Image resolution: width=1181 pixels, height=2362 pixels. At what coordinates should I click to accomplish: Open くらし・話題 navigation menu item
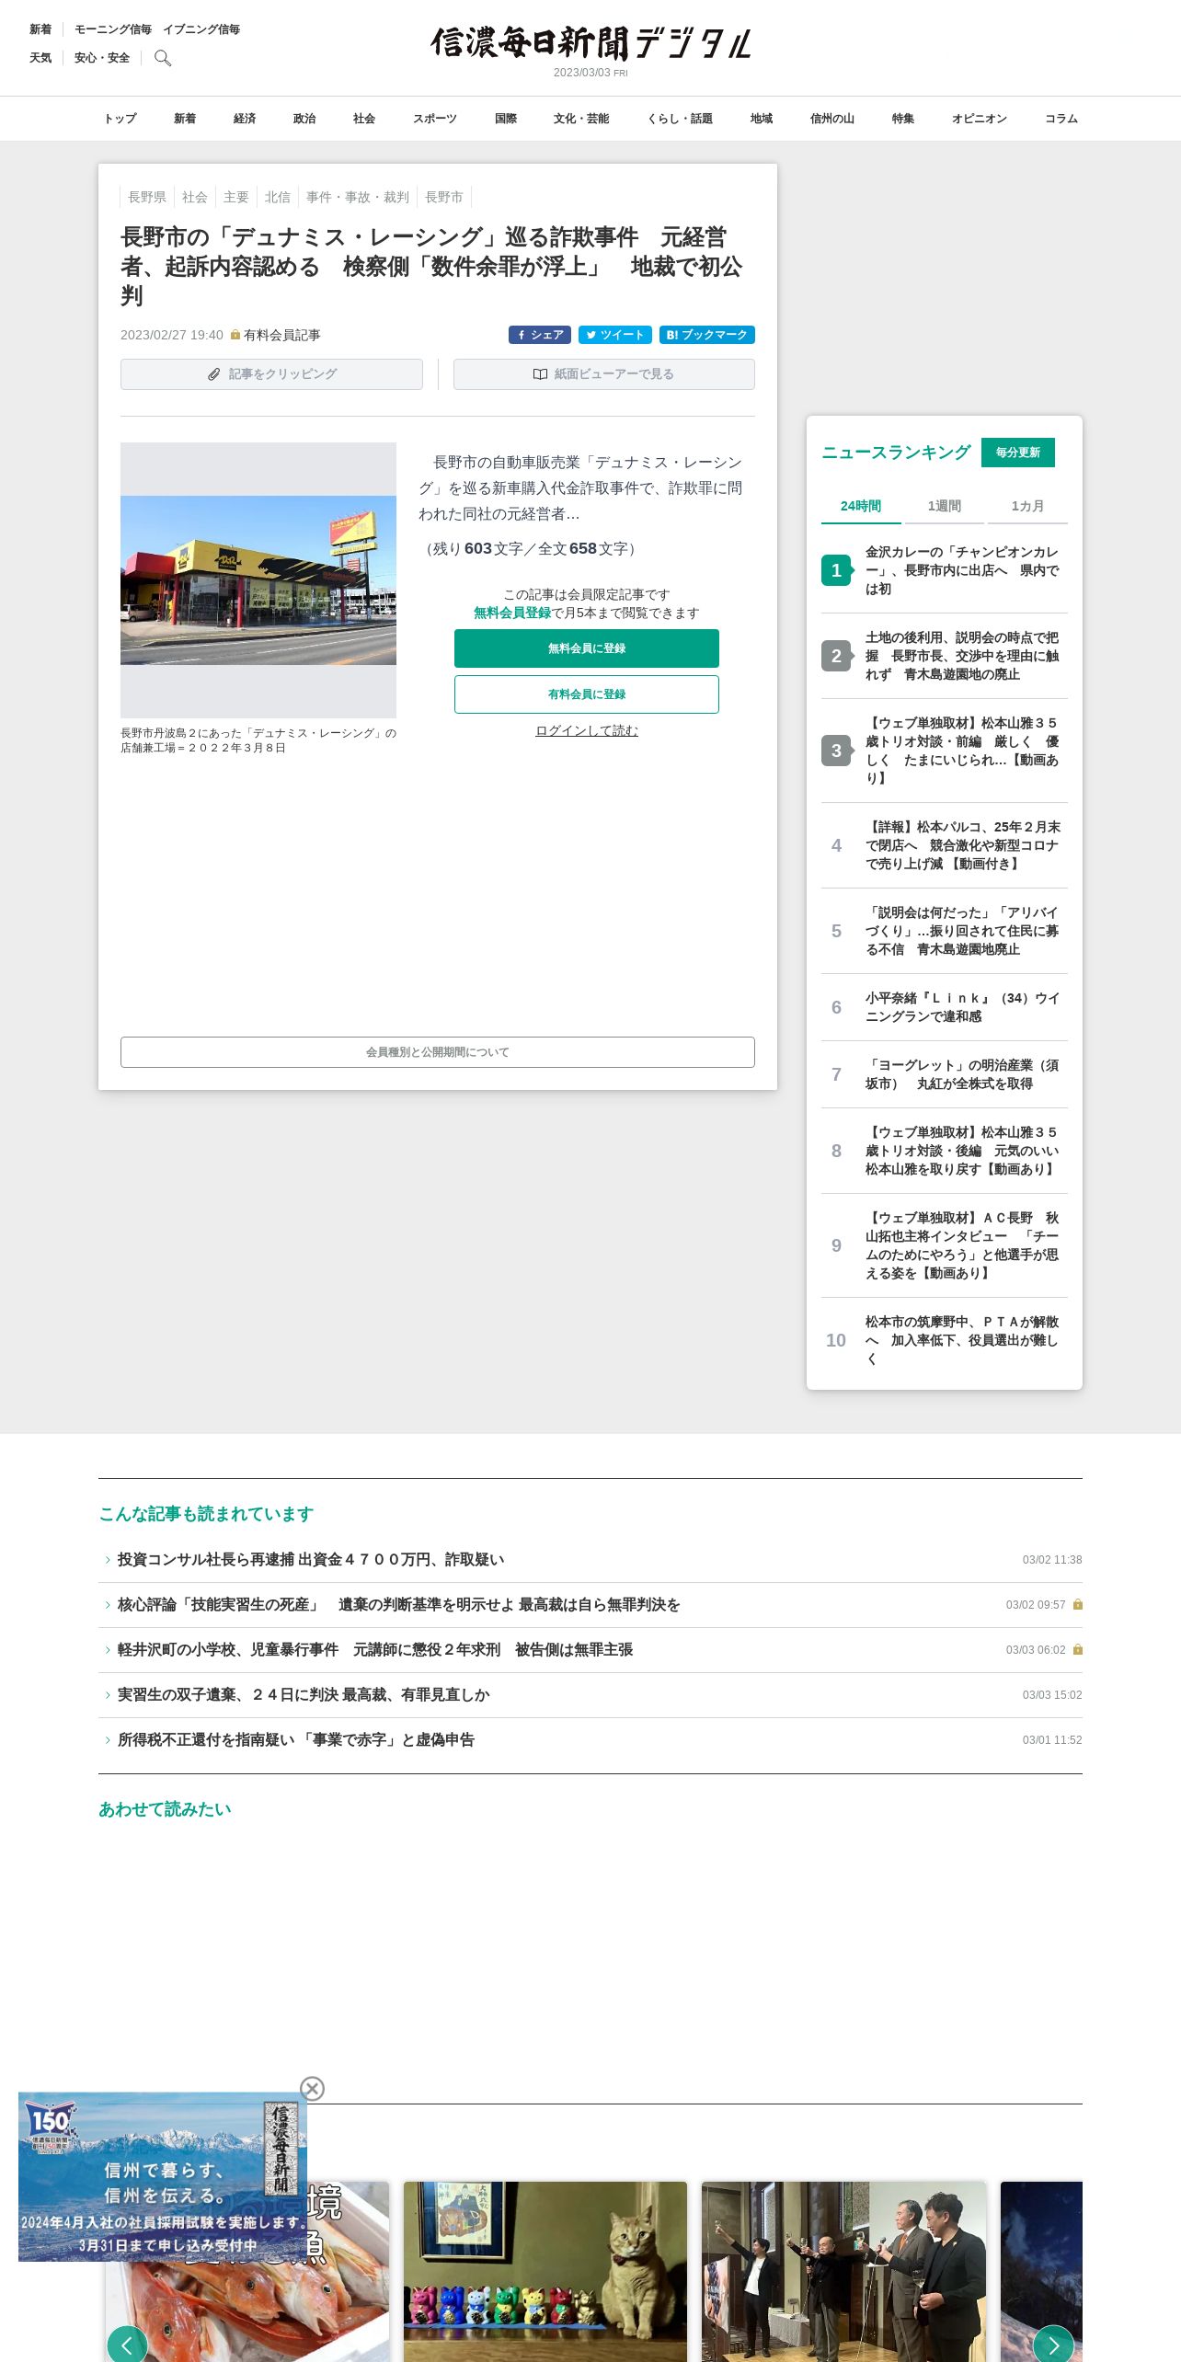click(680, 119)
